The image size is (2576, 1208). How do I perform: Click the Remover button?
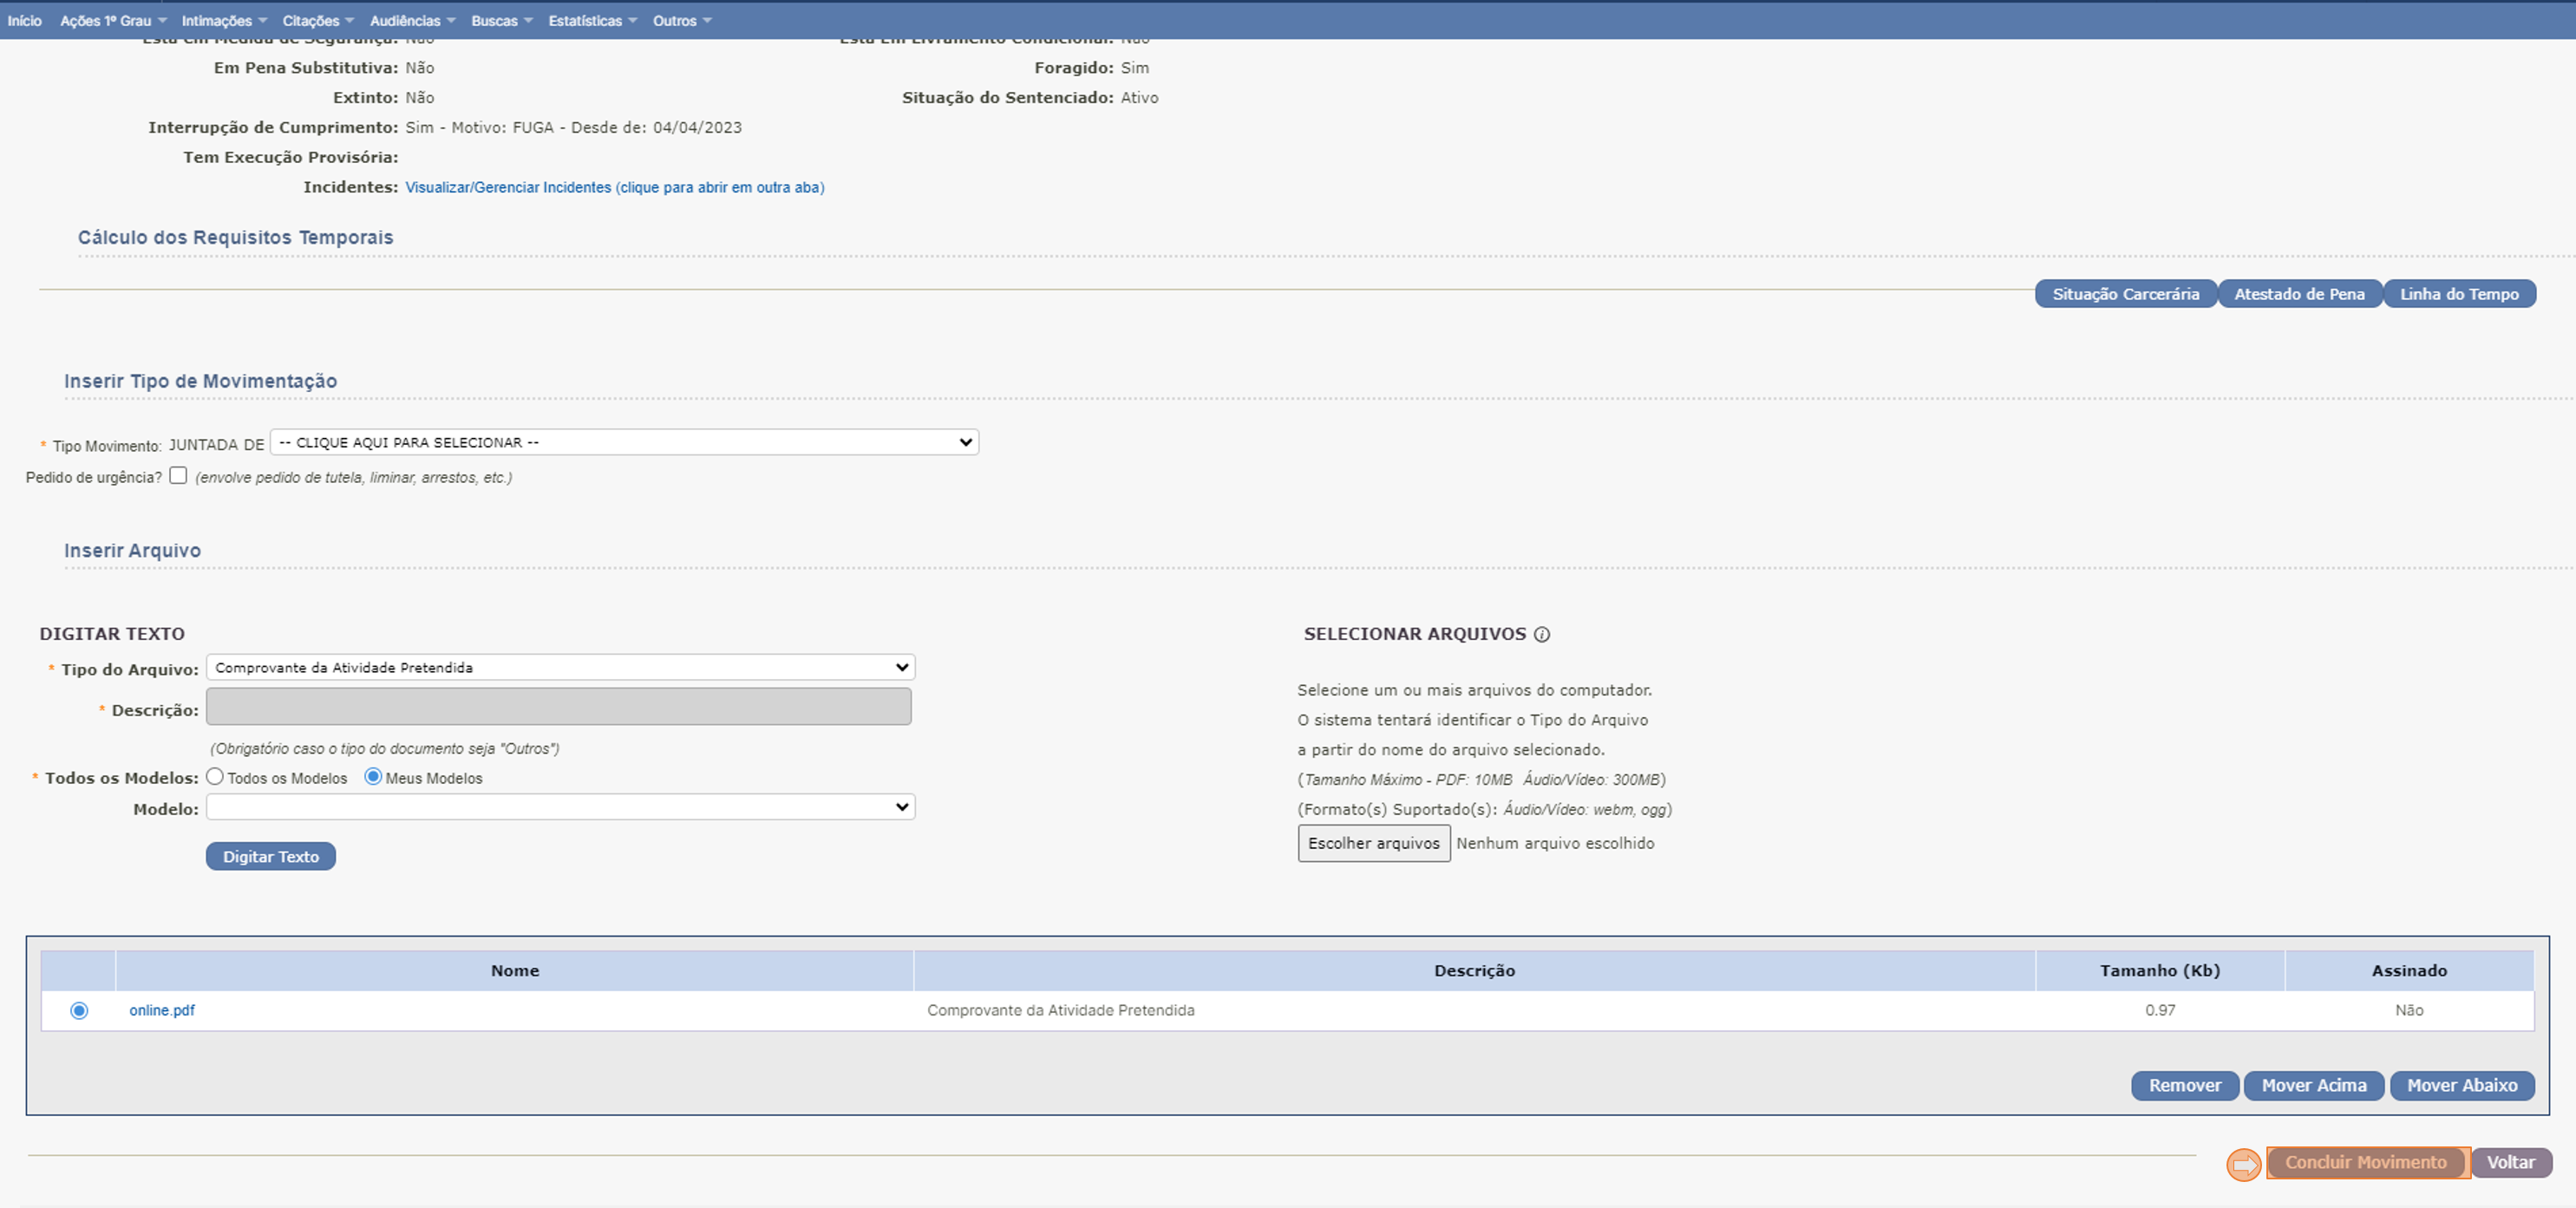coord(2185,1085)
